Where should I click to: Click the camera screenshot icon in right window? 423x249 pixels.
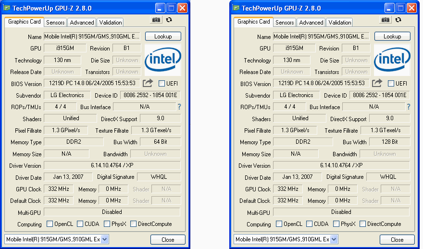coord(386,20)
